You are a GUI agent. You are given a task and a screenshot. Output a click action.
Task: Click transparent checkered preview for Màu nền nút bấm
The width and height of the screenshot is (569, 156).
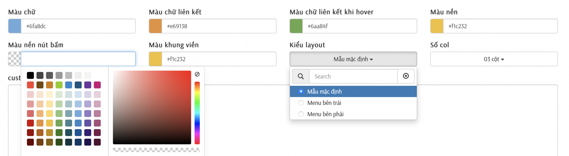pos(15,59)
